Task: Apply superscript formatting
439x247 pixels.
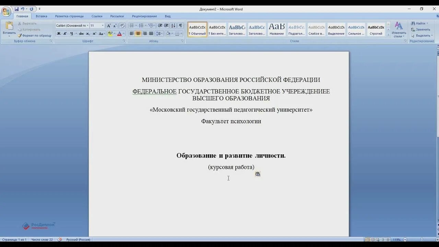Action: pyautogui.click(x=94, y=34)
